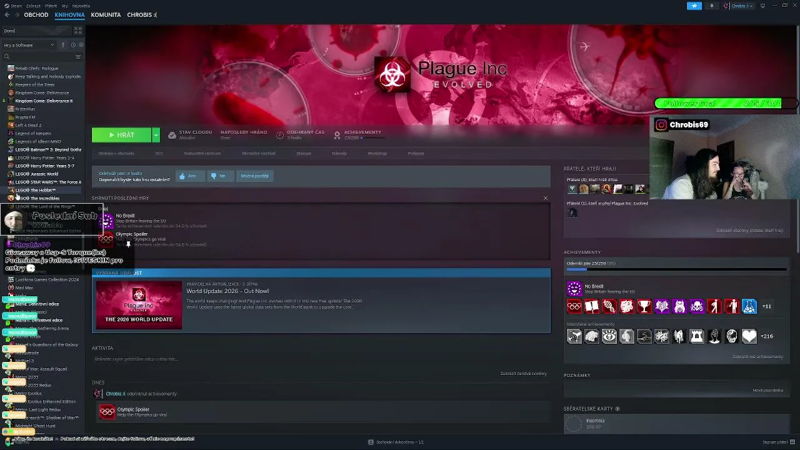Click the Olympic Spoiler icon in today's activity
This screenshot has width=800, height=450.
[x=107, y=411]
